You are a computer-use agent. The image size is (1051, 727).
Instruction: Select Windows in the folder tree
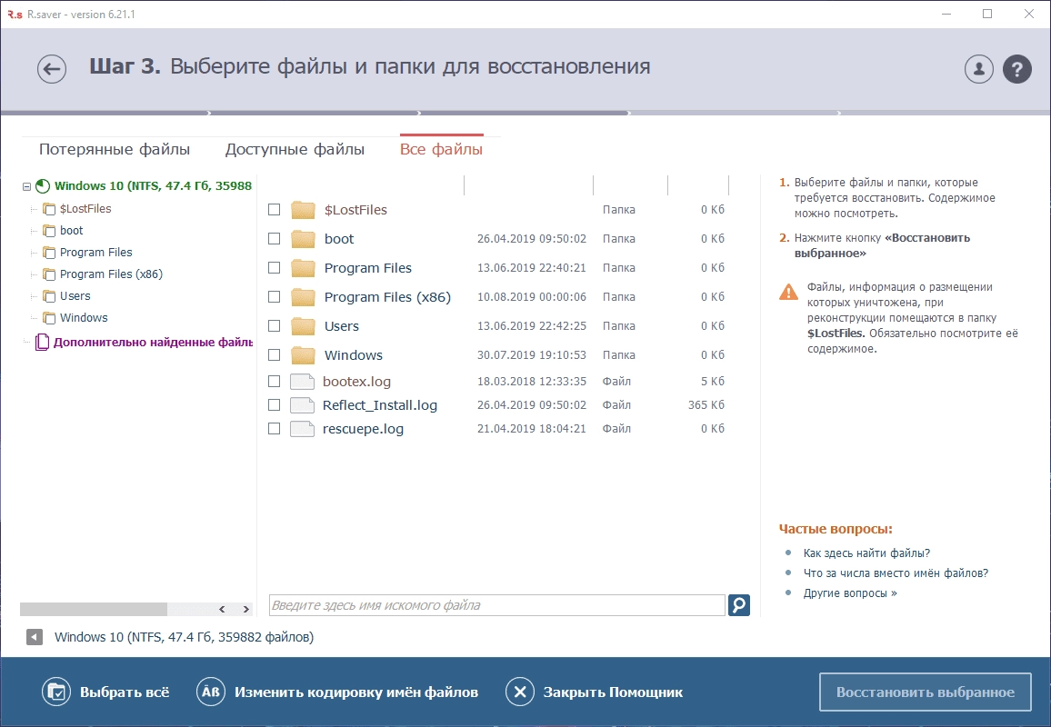click(x=84, y=317)
